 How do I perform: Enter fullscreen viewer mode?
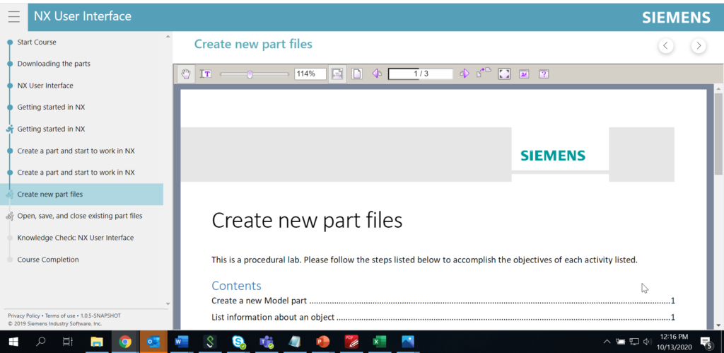pos(504,74)
